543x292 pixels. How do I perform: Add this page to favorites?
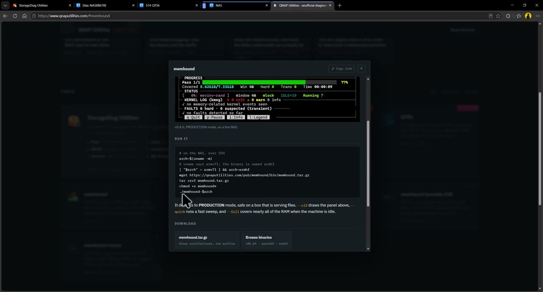[498, 16]
